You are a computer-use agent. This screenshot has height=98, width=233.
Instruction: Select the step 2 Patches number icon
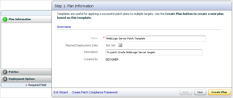[x=5, y=72]
